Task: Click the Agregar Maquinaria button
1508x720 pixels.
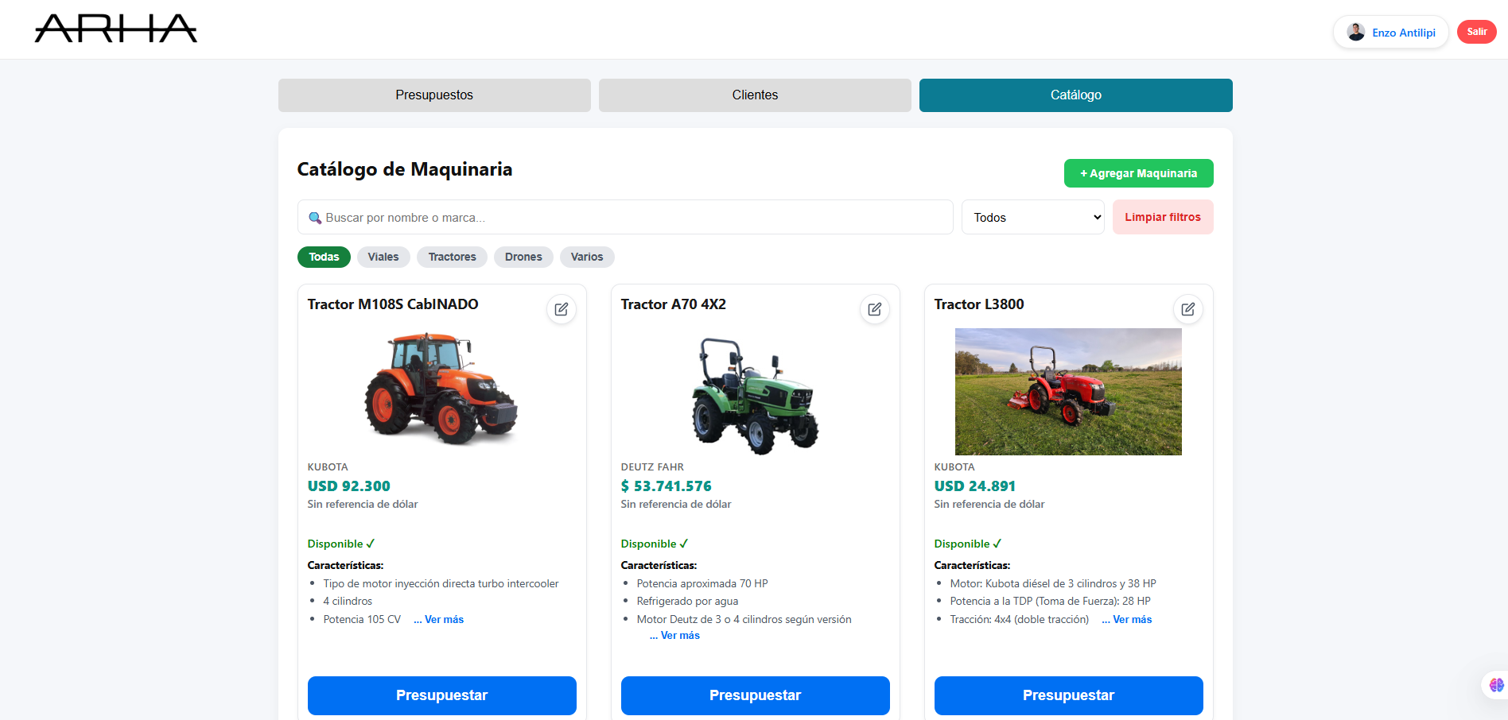Action: [1138, 173]
